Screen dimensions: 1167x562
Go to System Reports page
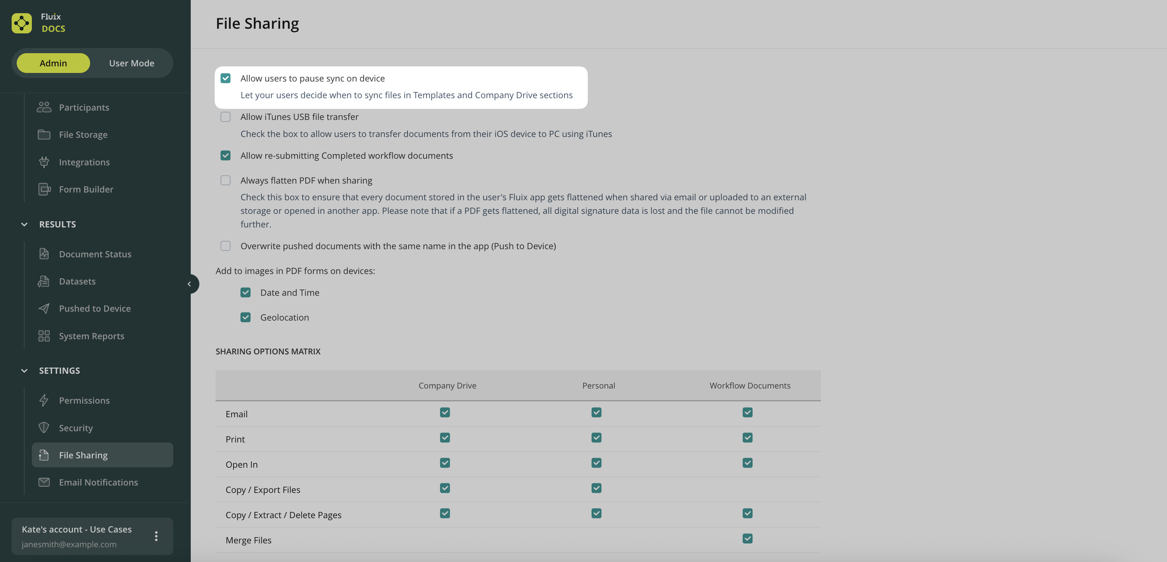pyautogui.click(x=92, y=336)
